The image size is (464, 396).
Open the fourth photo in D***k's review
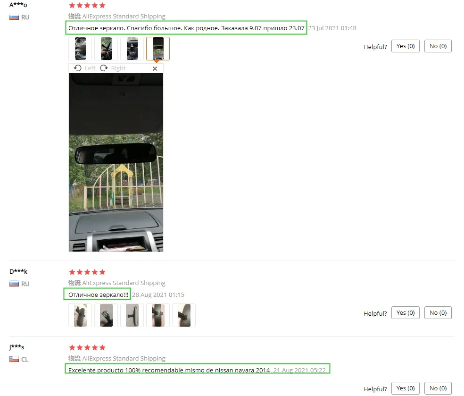[x=158, y=315]
